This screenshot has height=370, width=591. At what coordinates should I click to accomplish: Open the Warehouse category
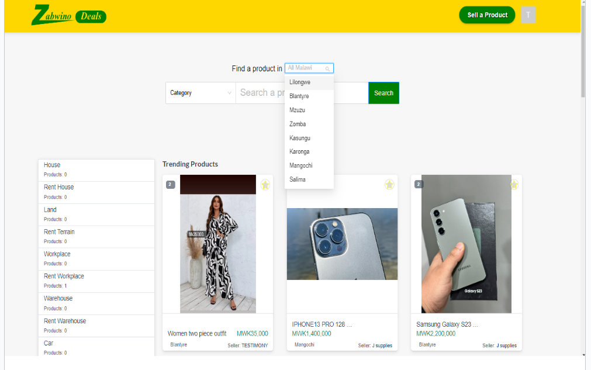click(x=96, y=303)
